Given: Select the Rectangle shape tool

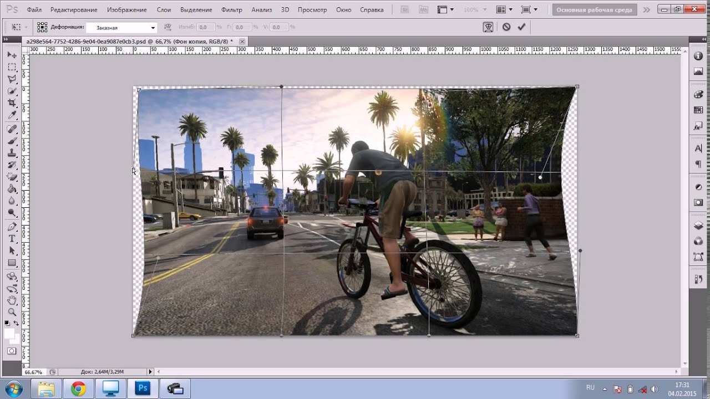Looking at the screenshot, I should (x=12, y=263).
